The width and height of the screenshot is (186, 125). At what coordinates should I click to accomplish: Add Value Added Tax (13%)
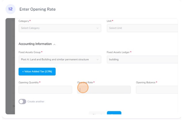37,72
